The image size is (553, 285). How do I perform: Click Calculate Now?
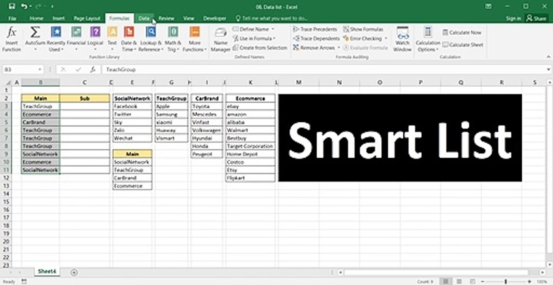[462, 32]
